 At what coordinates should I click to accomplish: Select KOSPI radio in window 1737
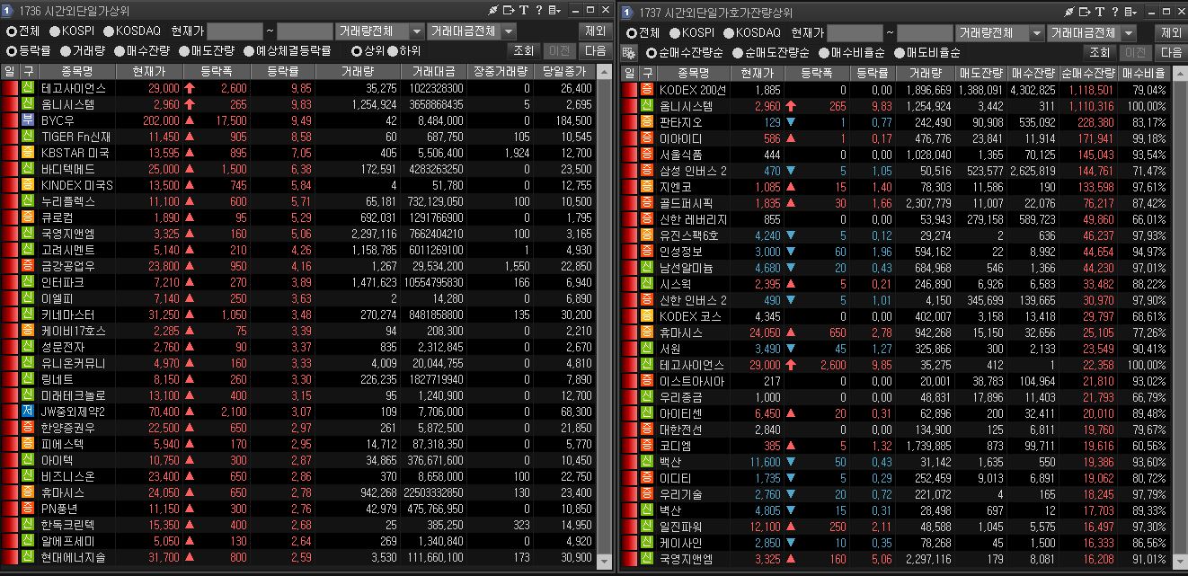(x=673, y=32)
